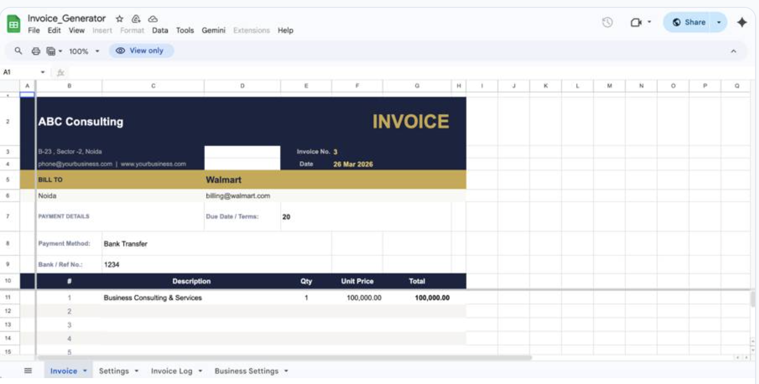Open the Gemini menu
This screenshot has height=384, width=759.
[213, 31]
